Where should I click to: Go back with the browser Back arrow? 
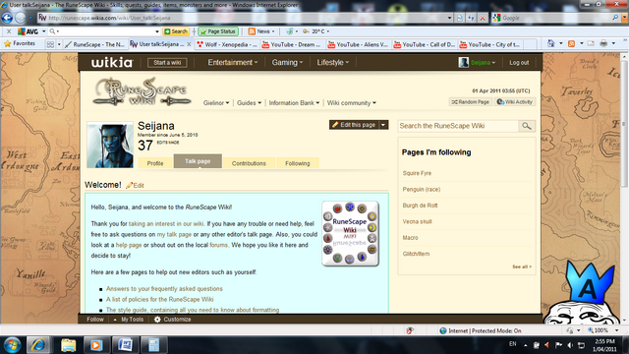click(7, 18)
